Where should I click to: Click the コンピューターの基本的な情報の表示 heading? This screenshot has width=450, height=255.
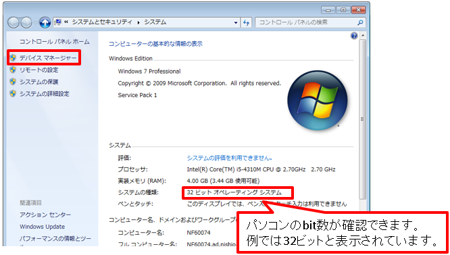tap(155, 44)
